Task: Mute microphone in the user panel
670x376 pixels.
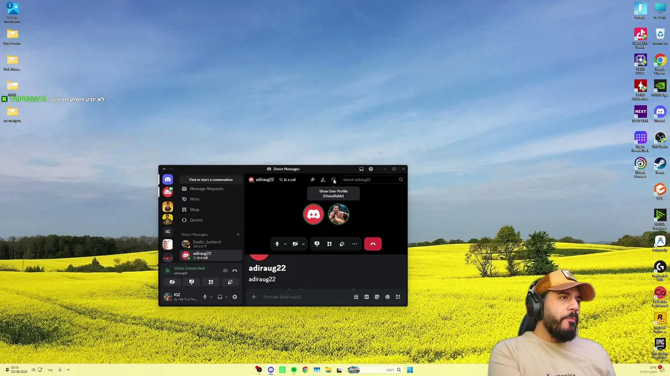Action: [205, 297]
